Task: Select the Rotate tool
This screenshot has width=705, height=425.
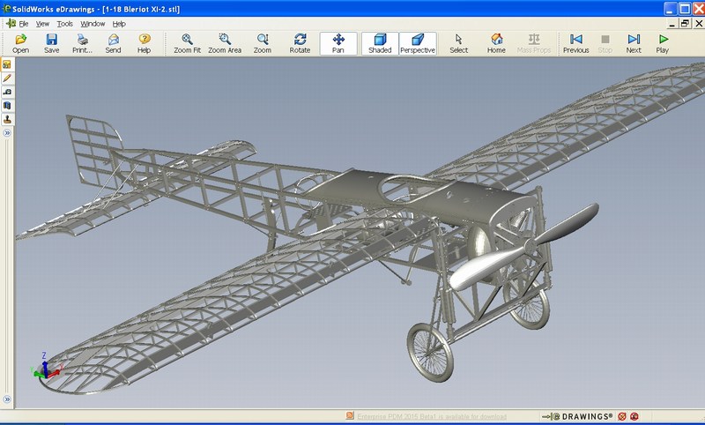Action: point(300,43)
